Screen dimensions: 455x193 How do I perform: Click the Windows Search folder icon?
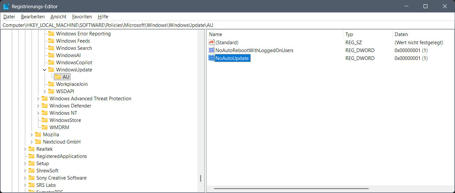pyautogui.click(x=51, y=48)
